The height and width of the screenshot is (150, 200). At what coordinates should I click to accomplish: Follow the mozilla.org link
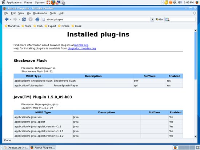point(81,45)
